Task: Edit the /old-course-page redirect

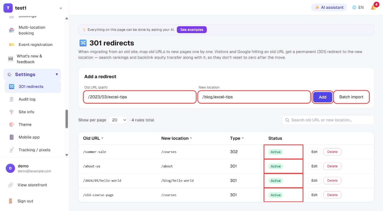Action: pos(314,195)
